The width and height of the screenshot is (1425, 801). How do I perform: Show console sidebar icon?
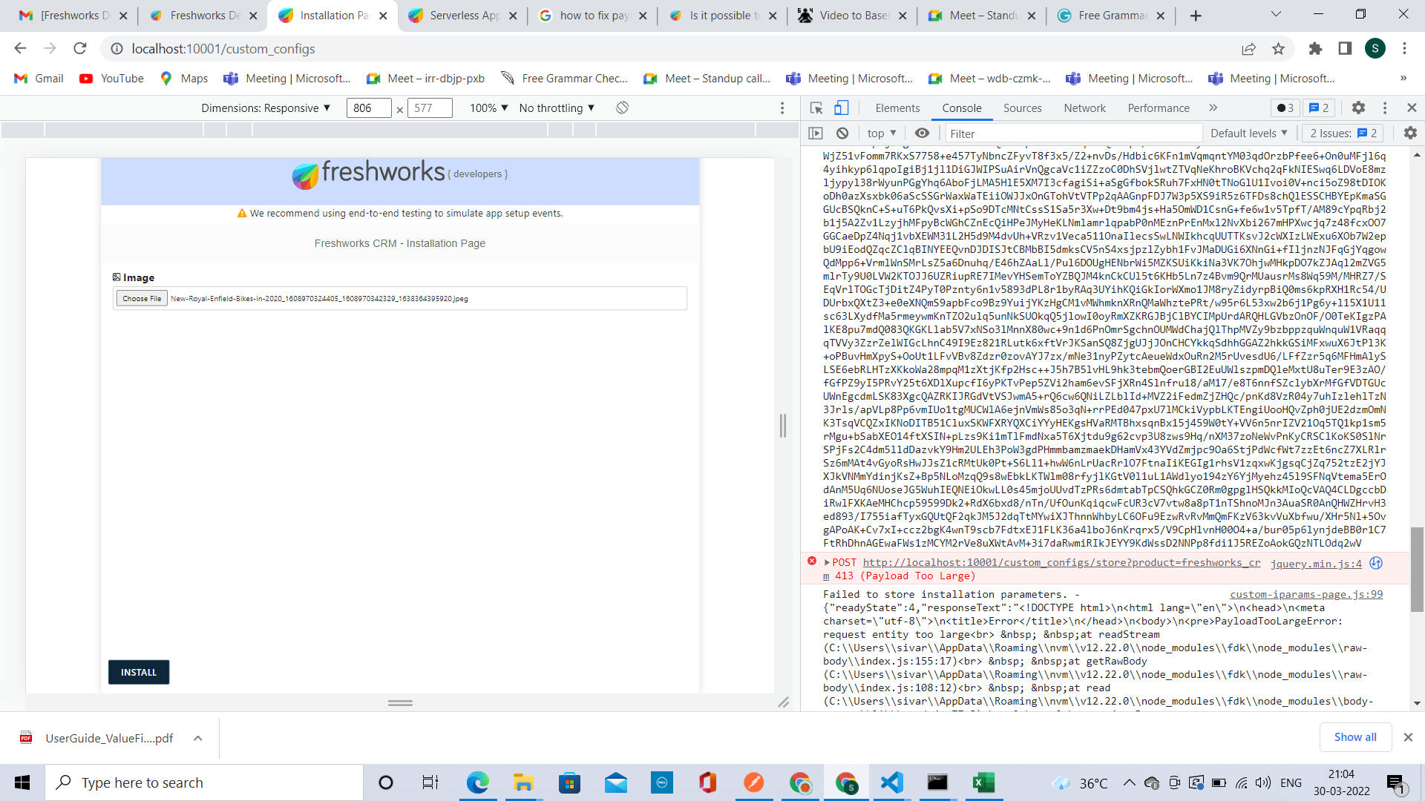[x=816, y=133]
